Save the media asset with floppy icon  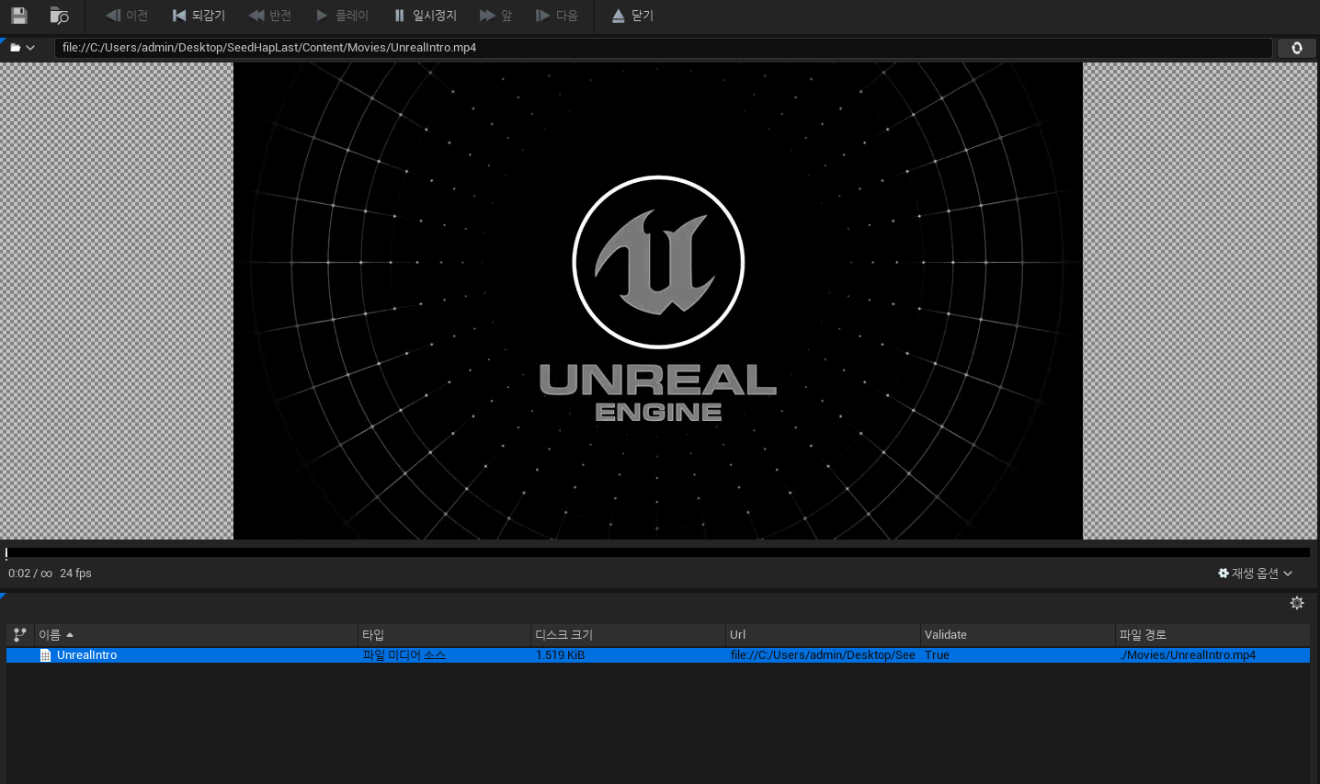click(19, 16)
